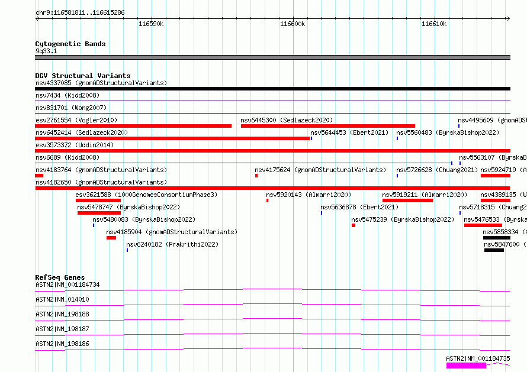The image size is (527, 372).
Task: Select the nsv4183764 gnomADStructuralVariants label
Action: [101, 170]
